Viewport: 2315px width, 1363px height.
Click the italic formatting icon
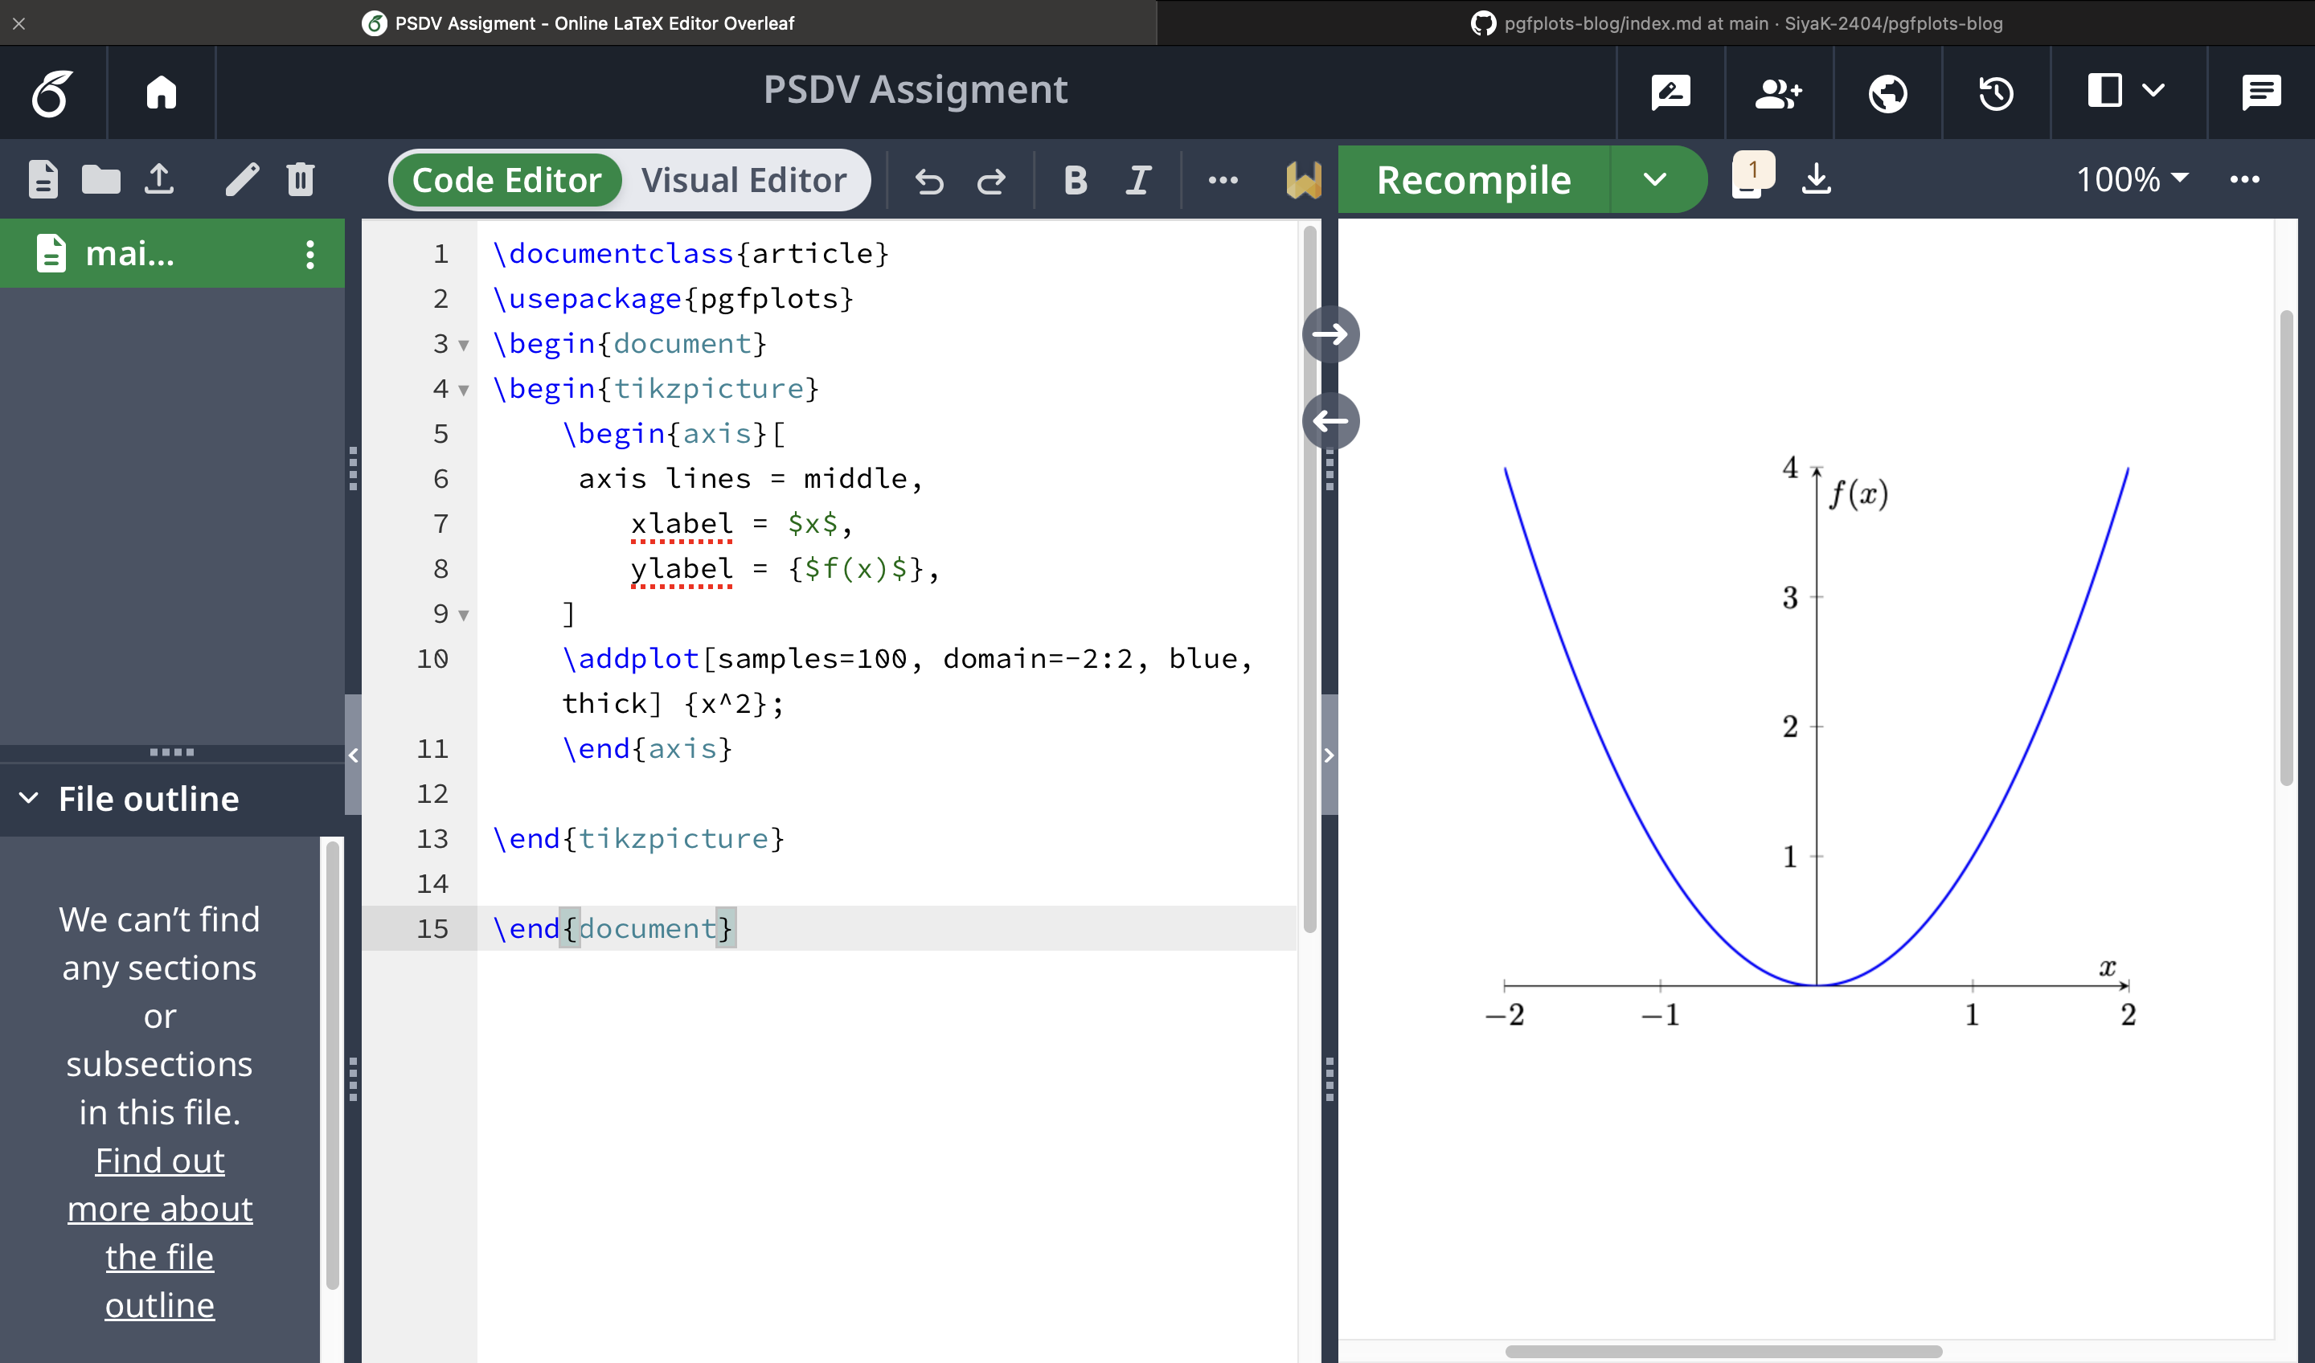coord(1139,178)
